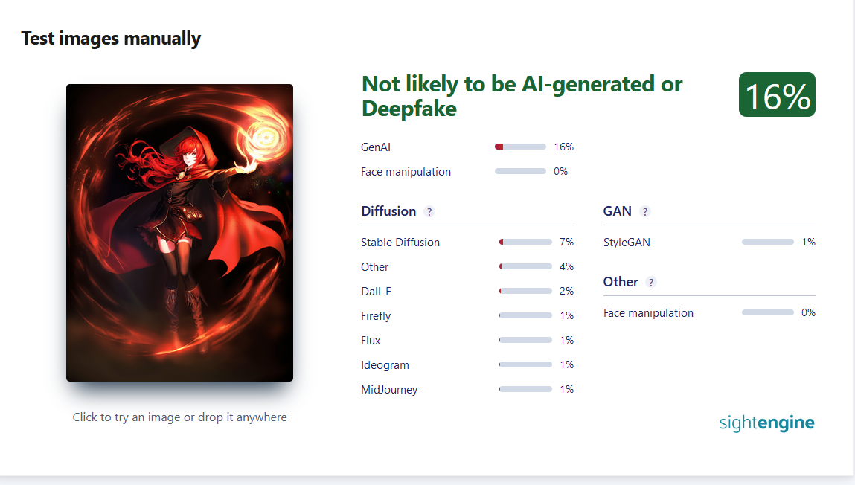This screenshot has height=485, width=855.
Task: Click the GAN section heading
Action: coord(618,211)
